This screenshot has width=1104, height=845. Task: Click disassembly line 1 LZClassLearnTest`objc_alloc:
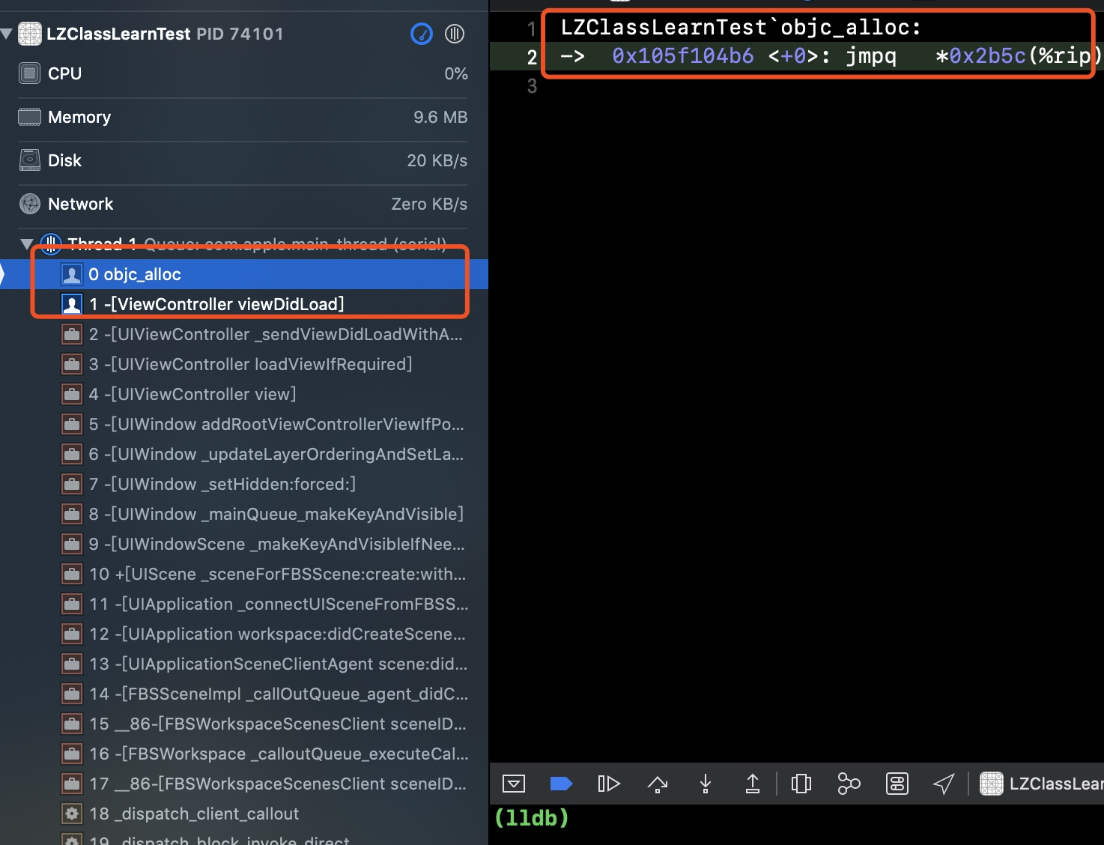(x=741, y=28)
